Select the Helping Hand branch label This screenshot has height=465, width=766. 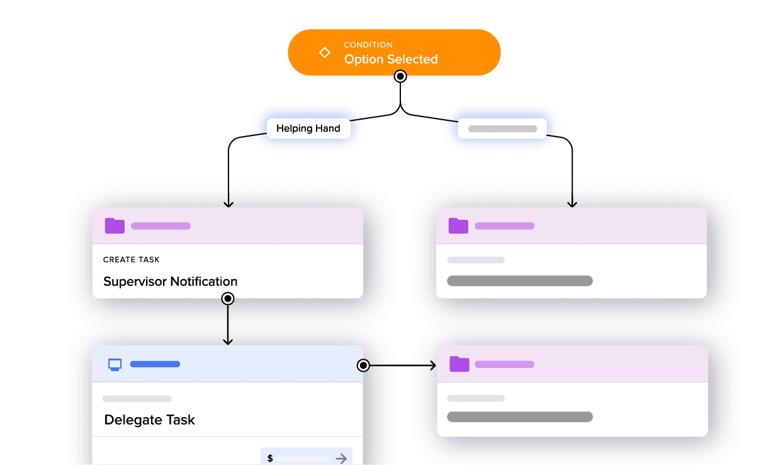[308, 128]
